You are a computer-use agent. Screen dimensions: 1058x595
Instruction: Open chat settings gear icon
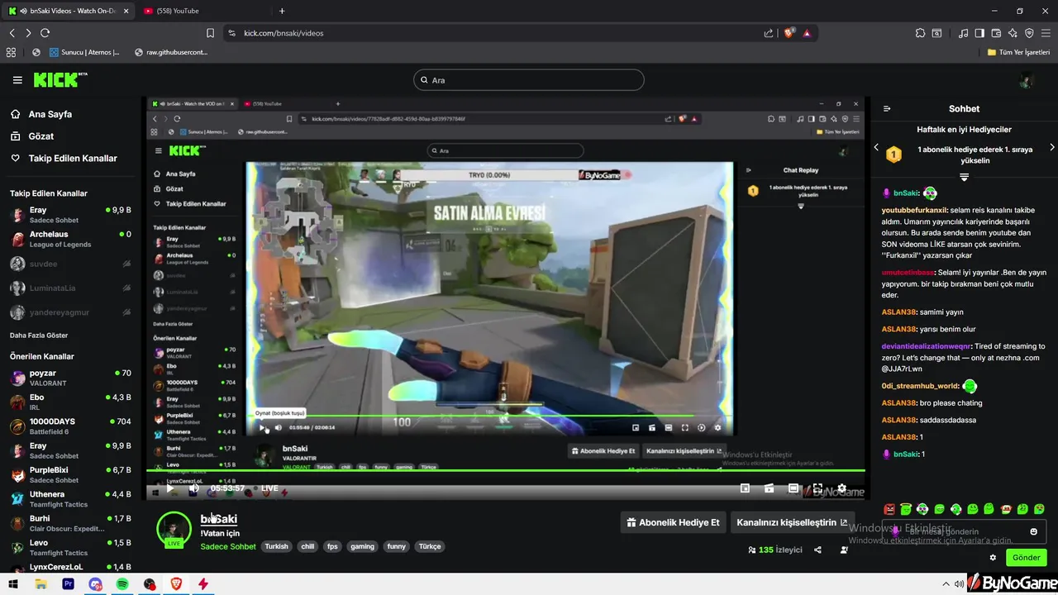[x=993, y=558]
